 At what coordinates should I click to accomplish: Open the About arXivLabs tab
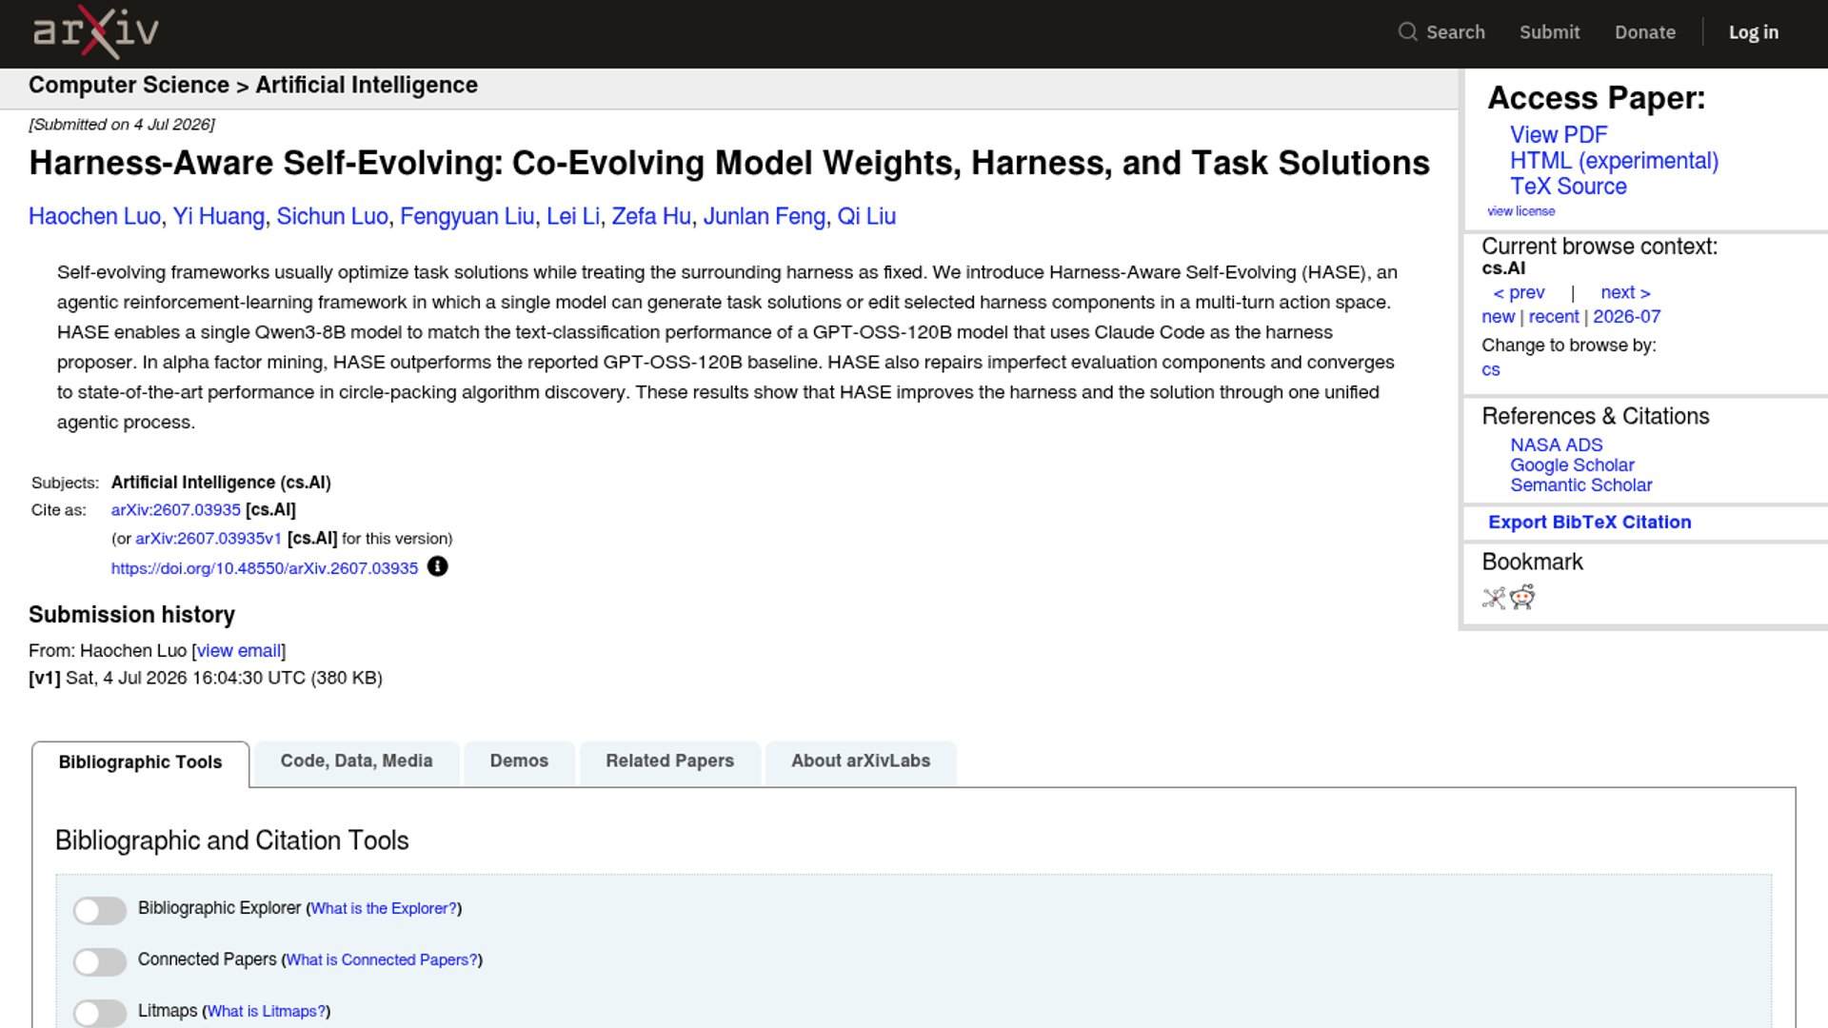pyautogui.click(x=860, y=761)
